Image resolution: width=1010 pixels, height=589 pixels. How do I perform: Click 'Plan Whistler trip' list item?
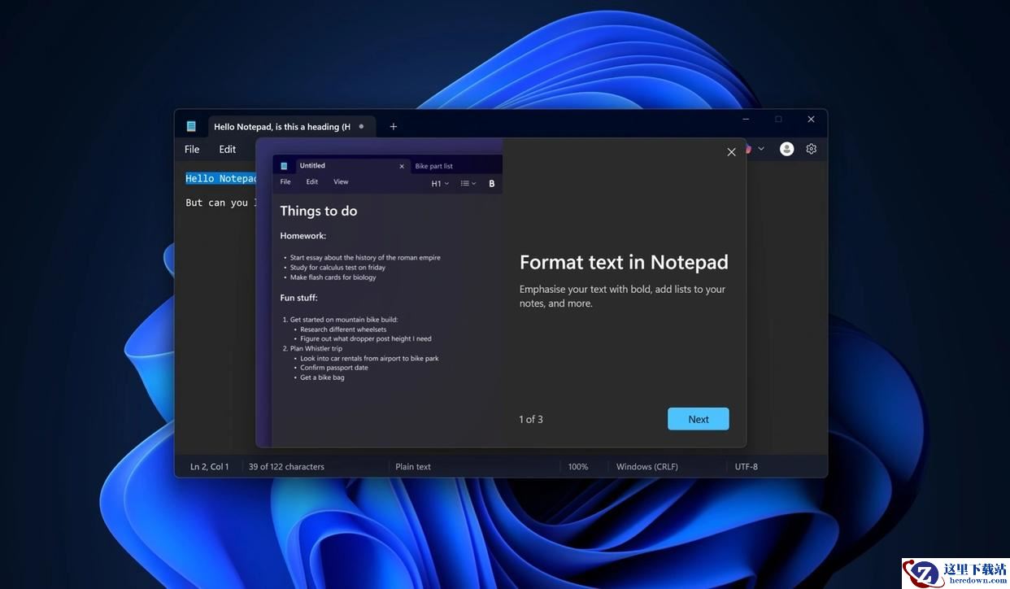318,348
